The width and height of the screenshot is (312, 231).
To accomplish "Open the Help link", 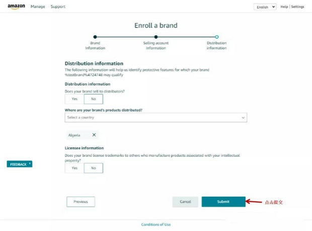I will pos(284,7).
